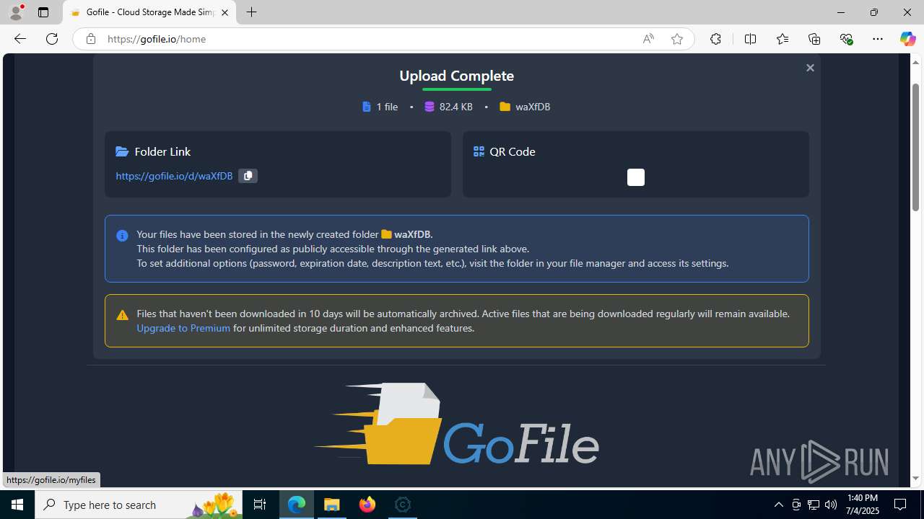Viewport: 924px width, 519px height.
Task: Click the vertical scrollbar thumb
Action: pyautogui.click(x=916, y=146)
